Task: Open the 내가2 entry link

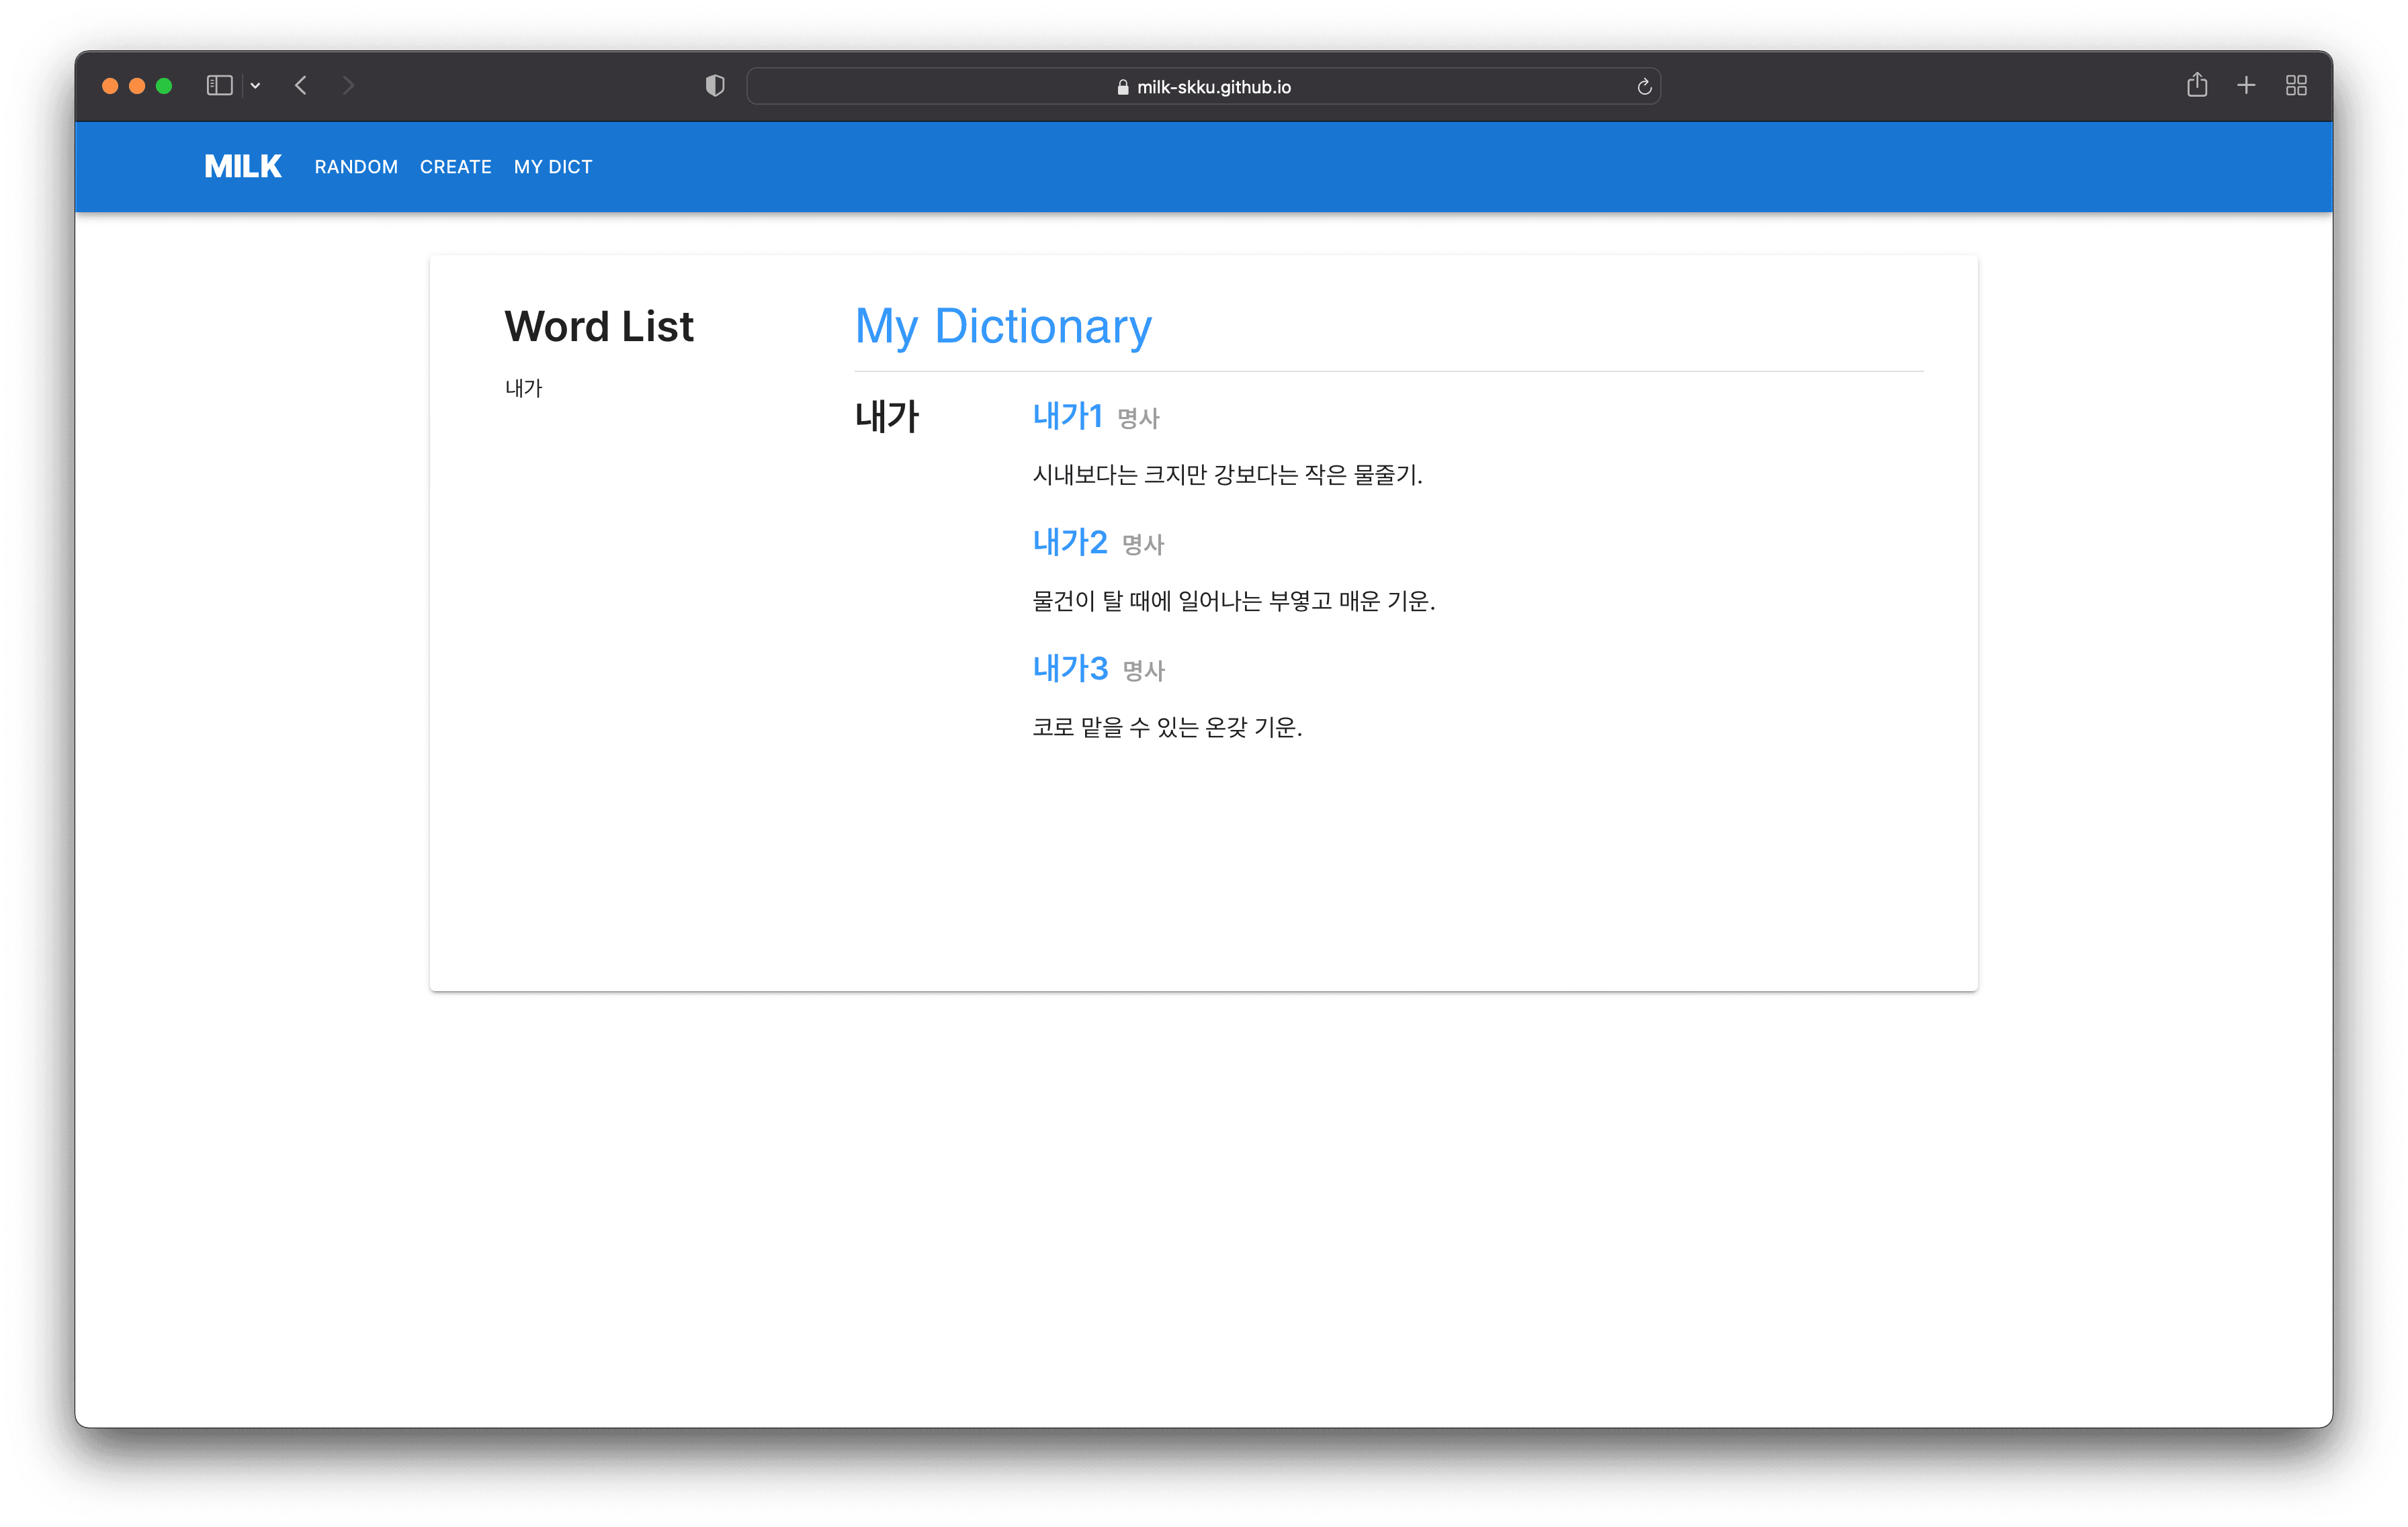Action: click(x=1069, y=543)
